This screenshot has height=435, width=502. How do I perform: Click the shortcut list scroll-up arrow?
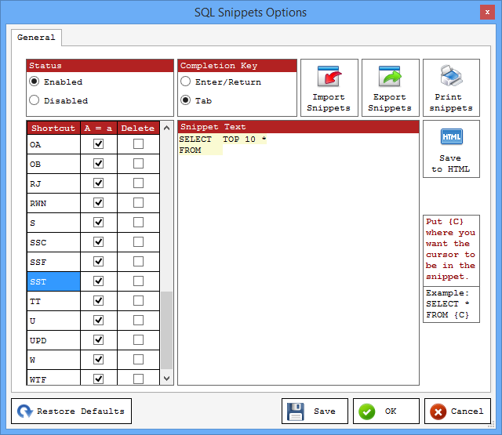click(166, 128)
